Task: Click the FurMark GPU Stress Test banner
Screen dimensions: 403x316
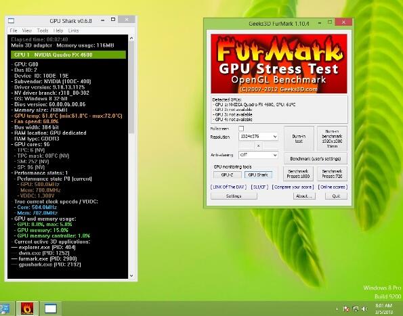Action: (x=279, y=64)
